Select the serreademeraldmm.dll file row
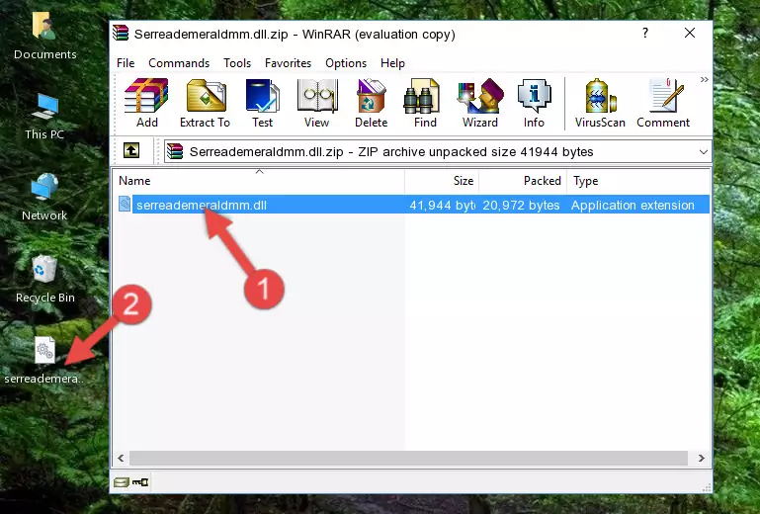This screenshot has height=514, width=760. click(x=412, y=206)
